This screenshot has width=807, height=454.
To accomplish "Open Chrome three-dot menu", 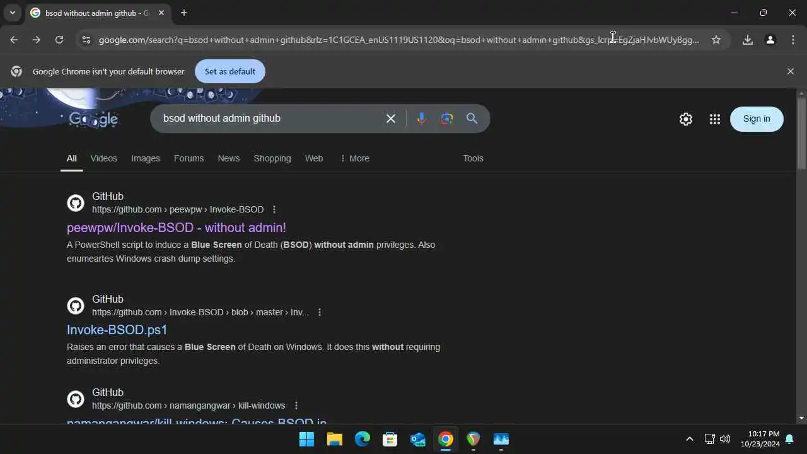I will pyautogui.click(x=793, y=40).
